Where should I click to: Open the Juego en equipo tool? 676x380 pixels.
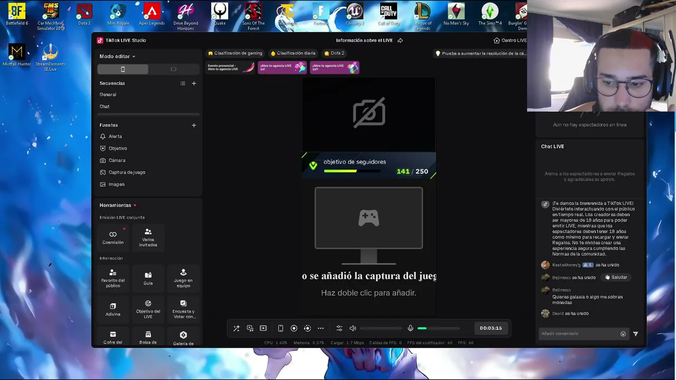coord(183,278)
